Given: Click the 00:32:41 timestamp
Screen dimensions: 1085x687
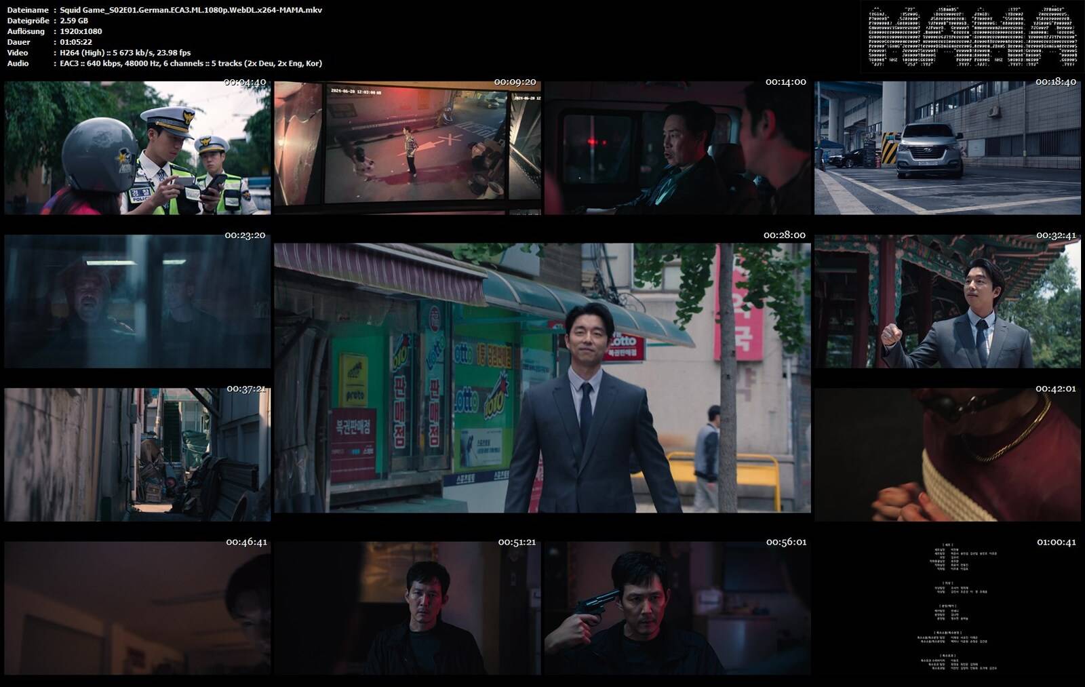Looking at the screenshot, I should pos(1056,235).
